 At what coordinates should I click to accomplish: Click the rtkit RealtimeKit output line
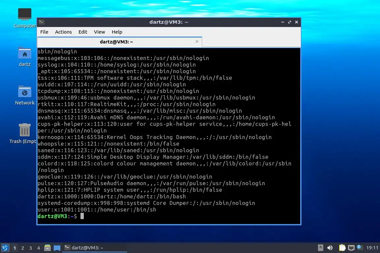(x=127, y=104)
